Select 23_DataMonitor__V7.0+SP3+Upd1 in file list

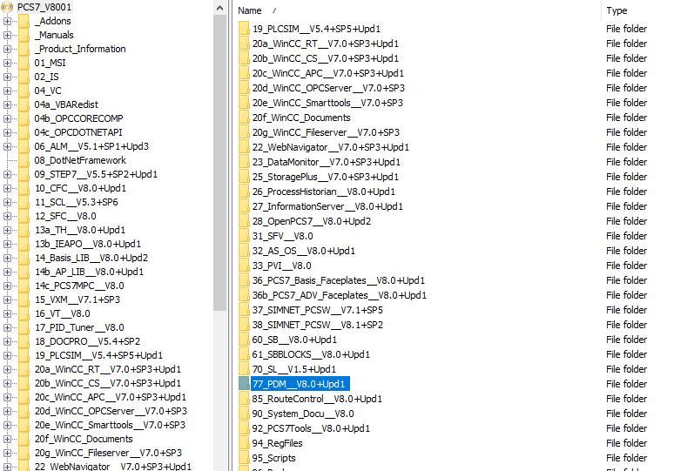[327, 162]
